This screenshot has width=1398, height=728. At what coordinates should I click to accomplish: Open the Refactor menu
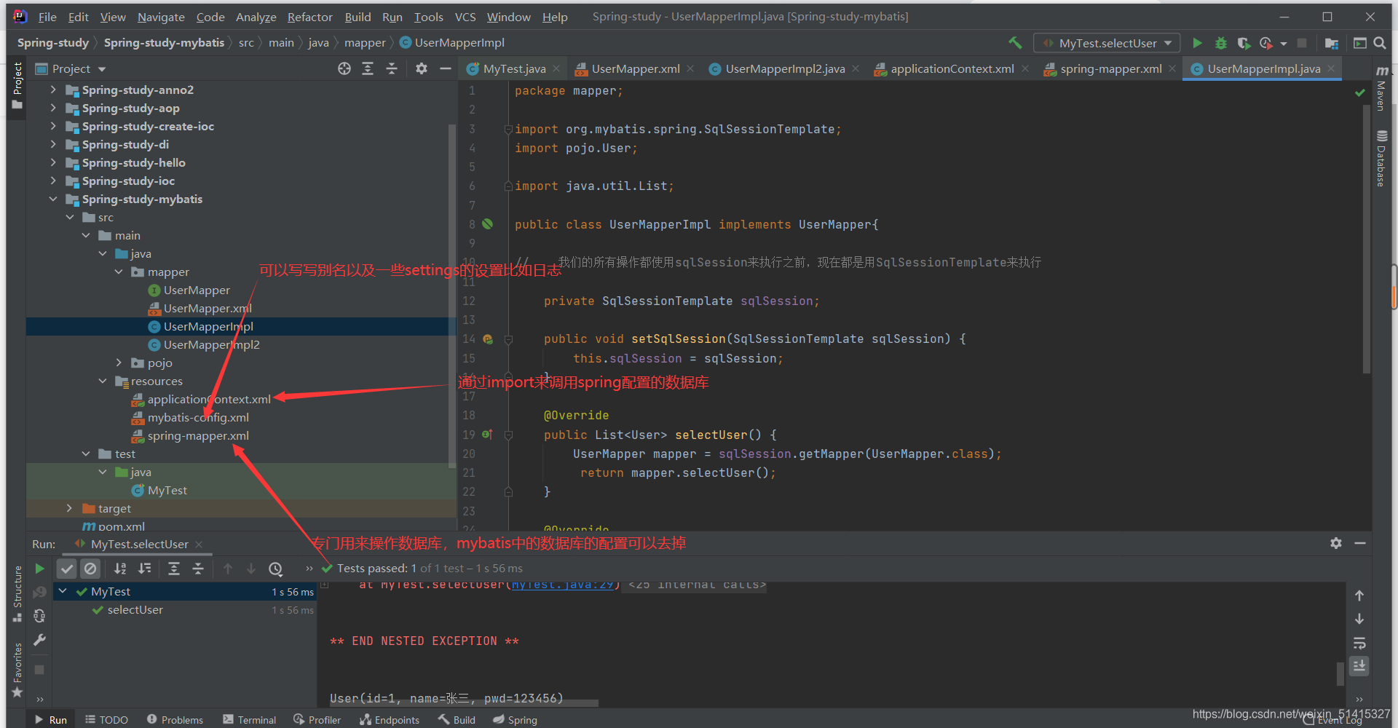(309, 17)
